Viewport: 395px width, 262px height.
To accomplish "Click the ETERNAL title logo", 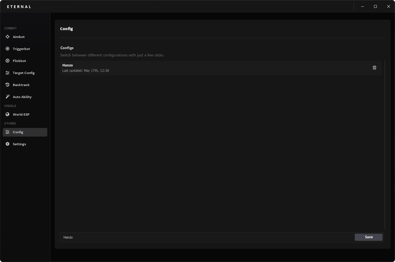I will tap(19, 7).
